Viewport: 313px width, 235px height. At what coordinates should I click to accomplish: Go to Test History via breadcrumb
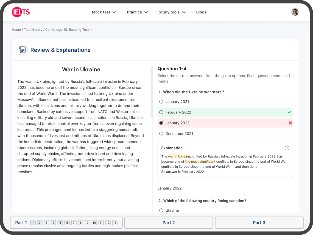click(33, 29)
